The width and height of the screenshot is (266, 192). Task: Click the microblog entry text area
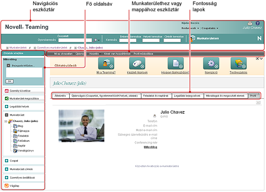(24, 73)
